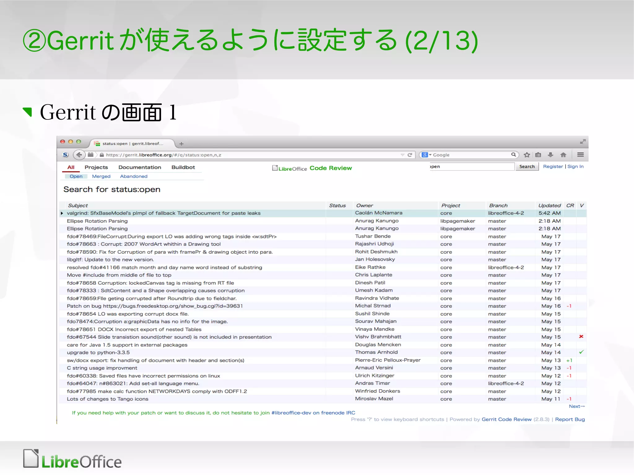Click the site identity lock icon
The width and height of the screenshot is (634, 475).
pyautogui.click(x=102, y=155)
